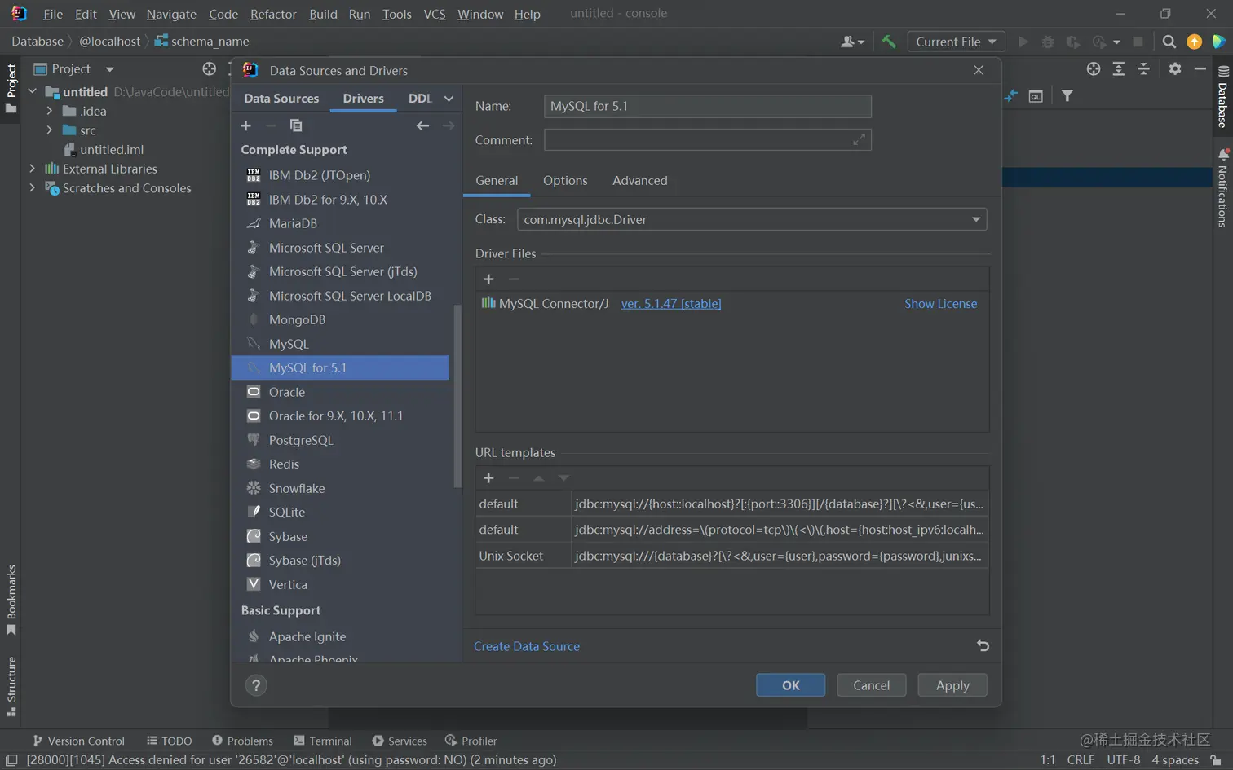Add a driver file with plus icon
1233x770 pixels.
pyautogui.click(x=488, y=279)
